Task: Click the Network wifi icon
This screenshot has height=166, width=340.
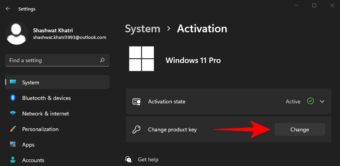Action: [13, 114]
